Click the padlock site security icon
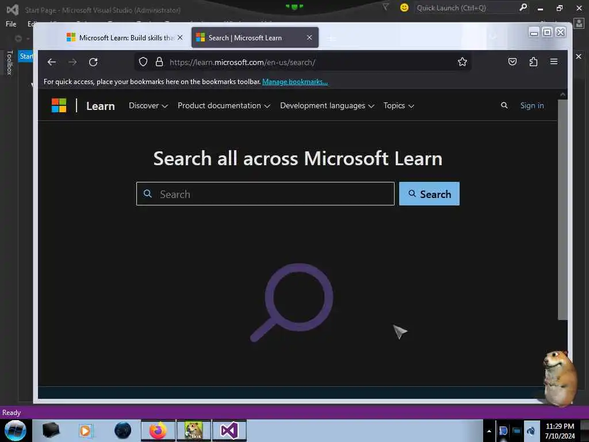The height and width of the screenshot is (442, 589). 159,62
